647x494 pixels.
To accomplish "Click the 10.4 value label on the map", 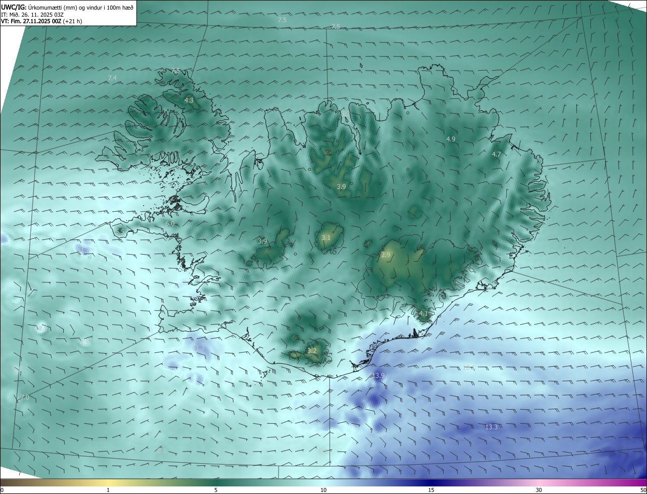I will [x=469, y=367].
